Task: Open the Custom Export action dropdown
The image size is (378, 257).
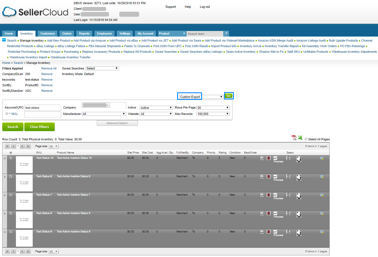Action: (x=201, y=97)
